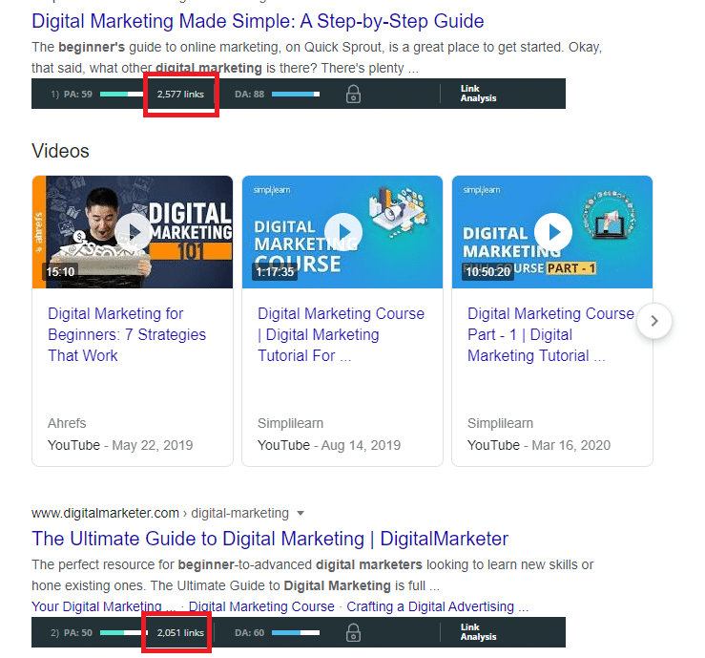705x658 pixels.
Task: Open 'Digital Marketing Course' sitelink
Action: (x=261, y=606)
